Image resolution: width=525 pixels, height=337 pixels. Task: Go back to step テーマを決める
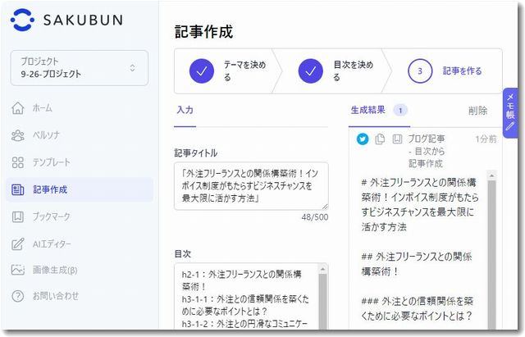[x=221, y=71]
